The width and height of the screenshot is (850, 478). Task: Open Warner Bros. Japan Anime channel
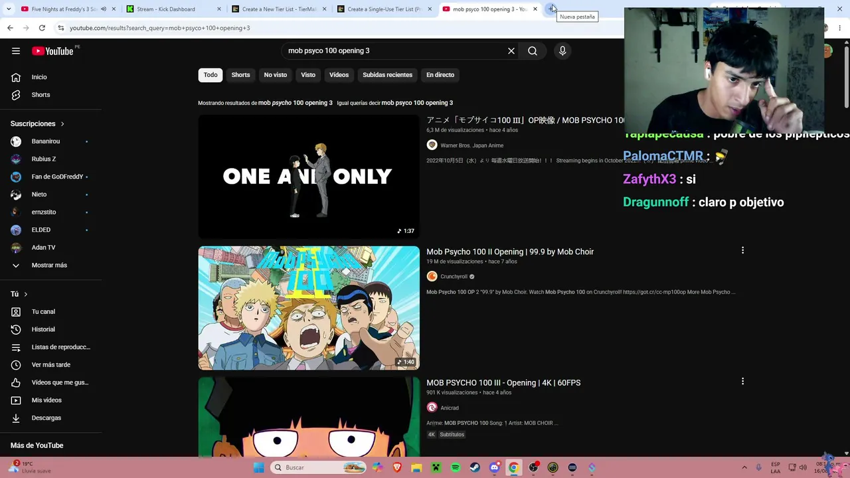471,145
